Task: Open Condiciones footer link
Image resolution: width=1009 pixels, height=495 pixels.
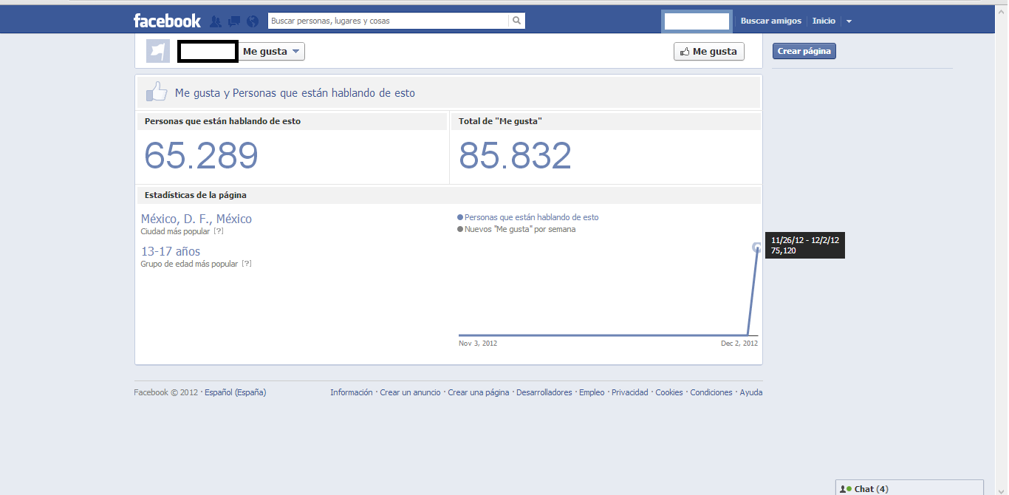Action: pos(711,392)
